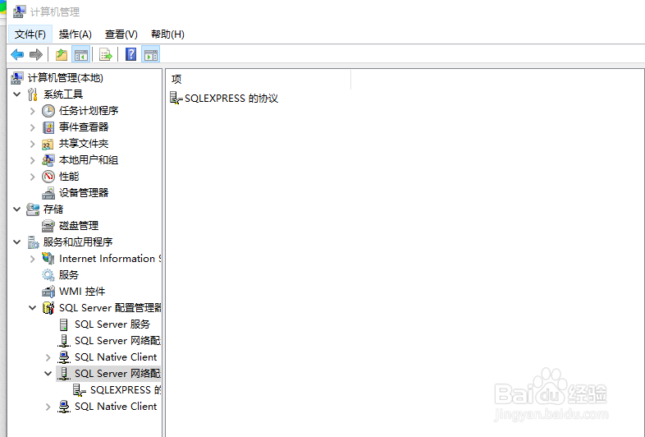Click the Forward arrow toolbar icon
Viewport: 645px width, 437px height.
point(36,54)
